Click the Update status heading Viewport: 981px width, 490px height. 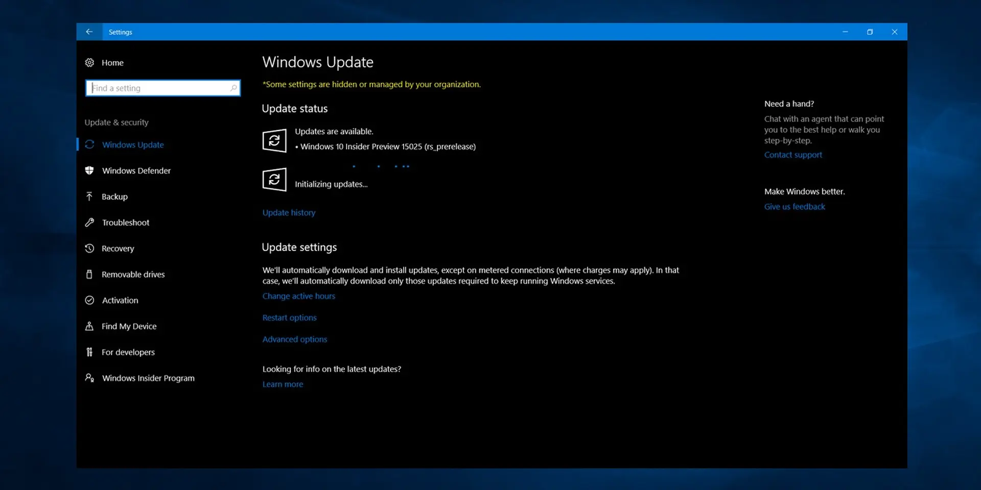295,109
